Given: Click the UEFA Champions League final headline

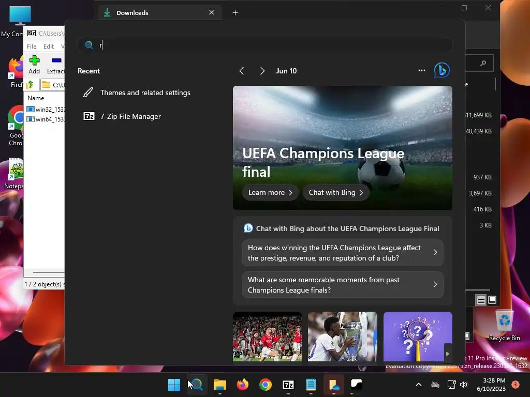Looking at the screenshot, I should 323,162.
